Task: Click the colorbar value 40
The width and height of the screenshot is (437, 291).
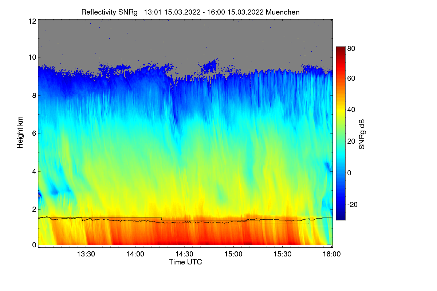Action: [x=351, y=109]
